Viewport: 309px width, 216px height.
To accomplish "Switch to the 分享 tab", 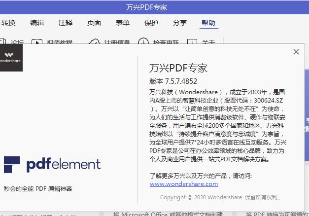I will click(180, 23).
